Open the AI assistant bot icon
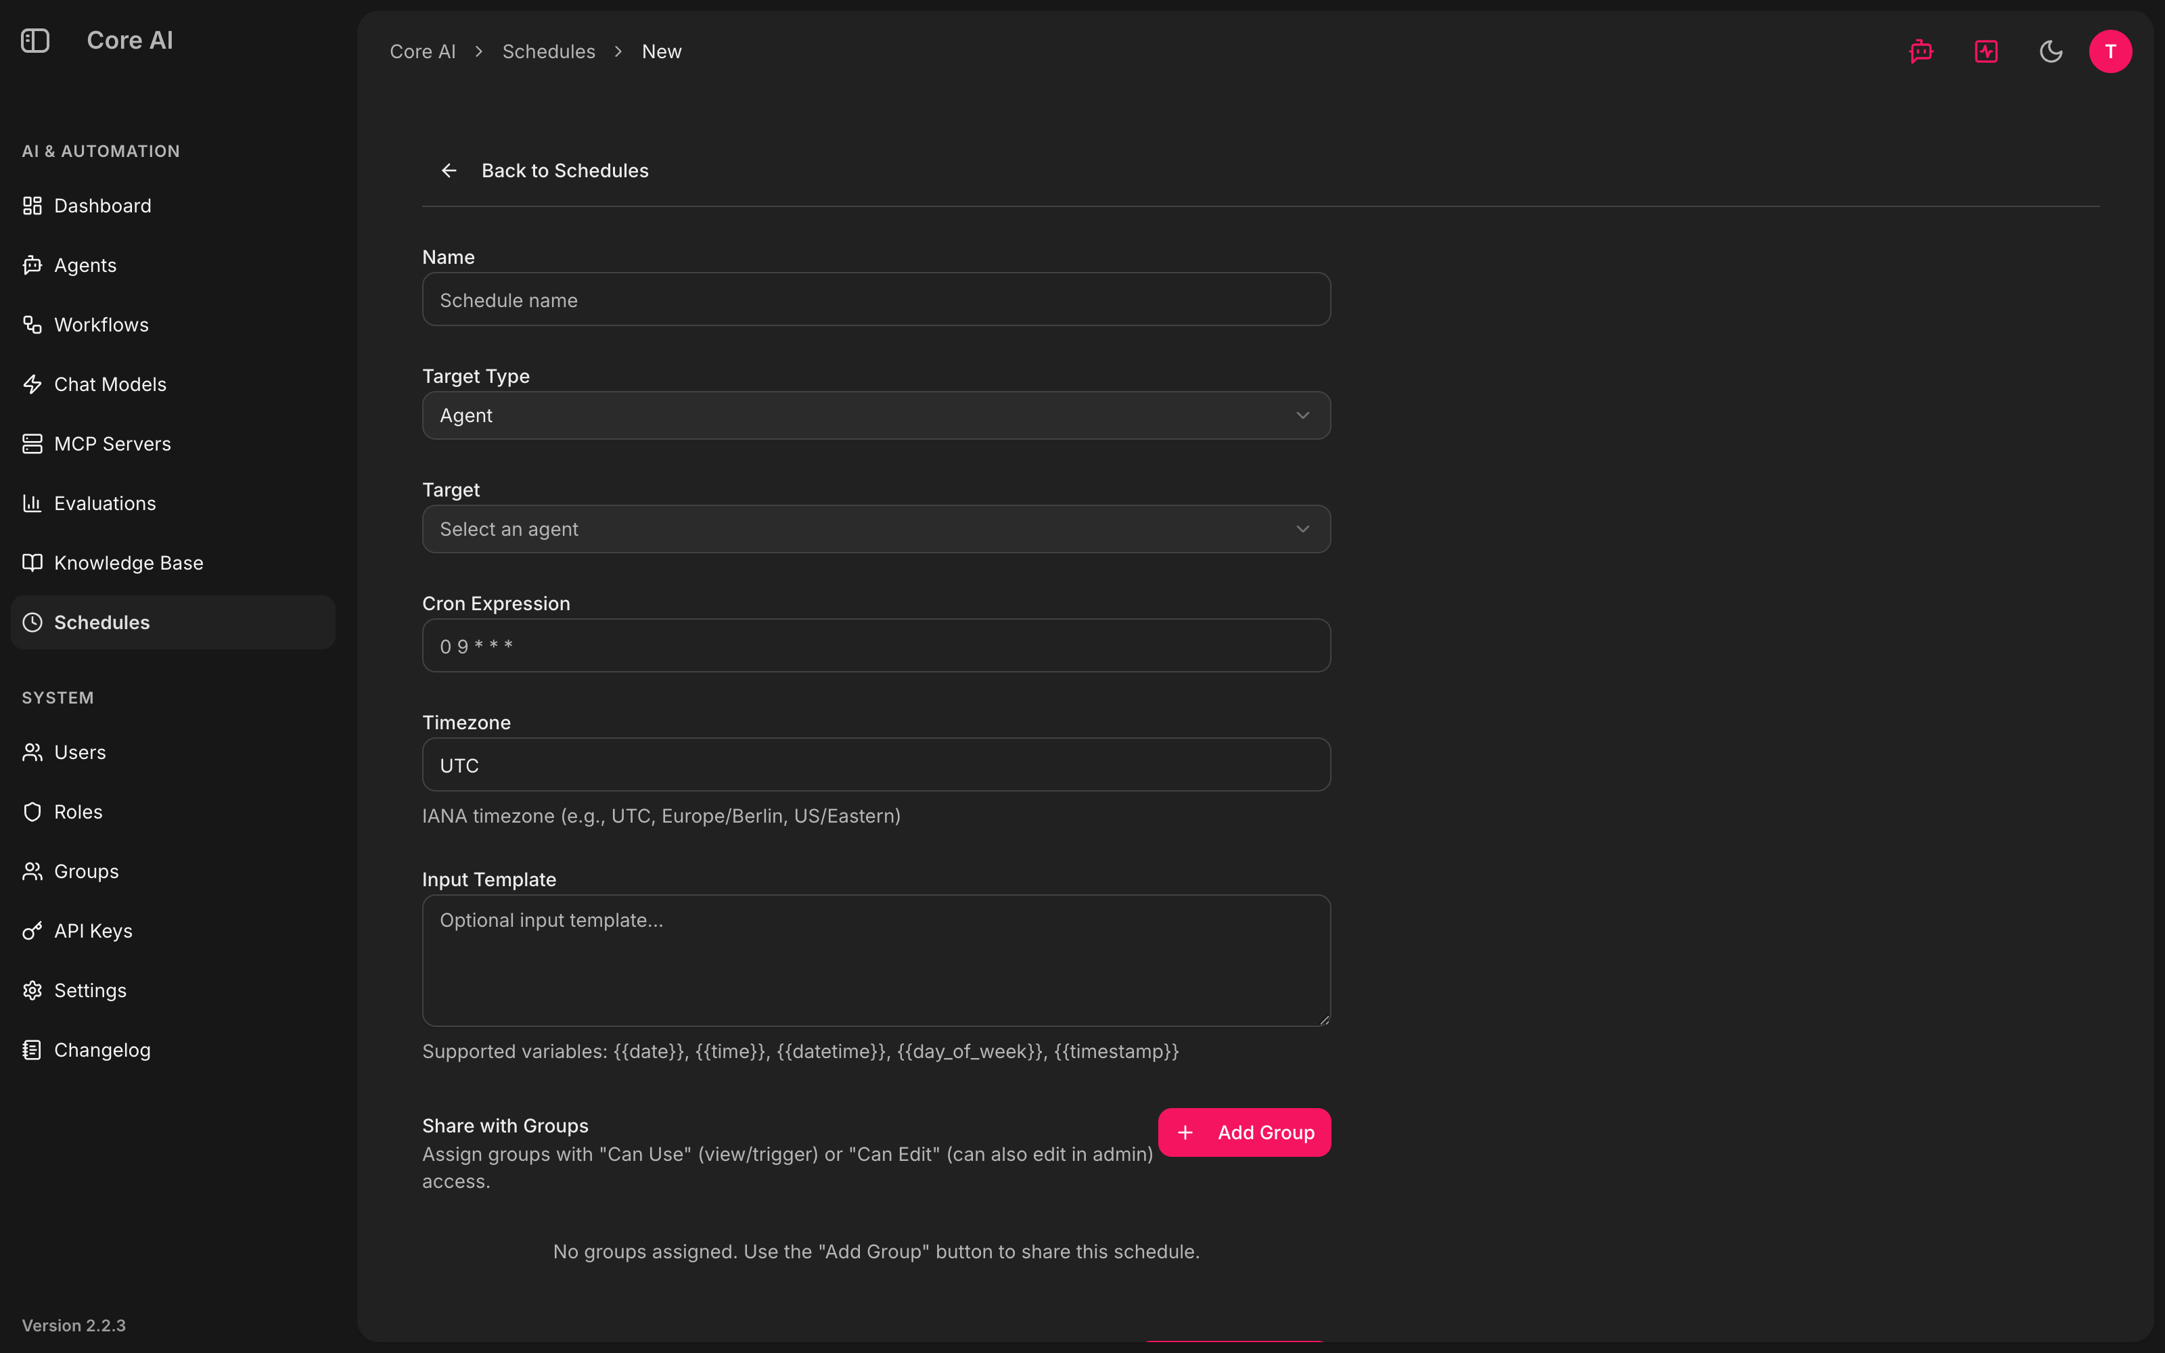Viewport: 2165px width, 1353px height. [1921, 51]
